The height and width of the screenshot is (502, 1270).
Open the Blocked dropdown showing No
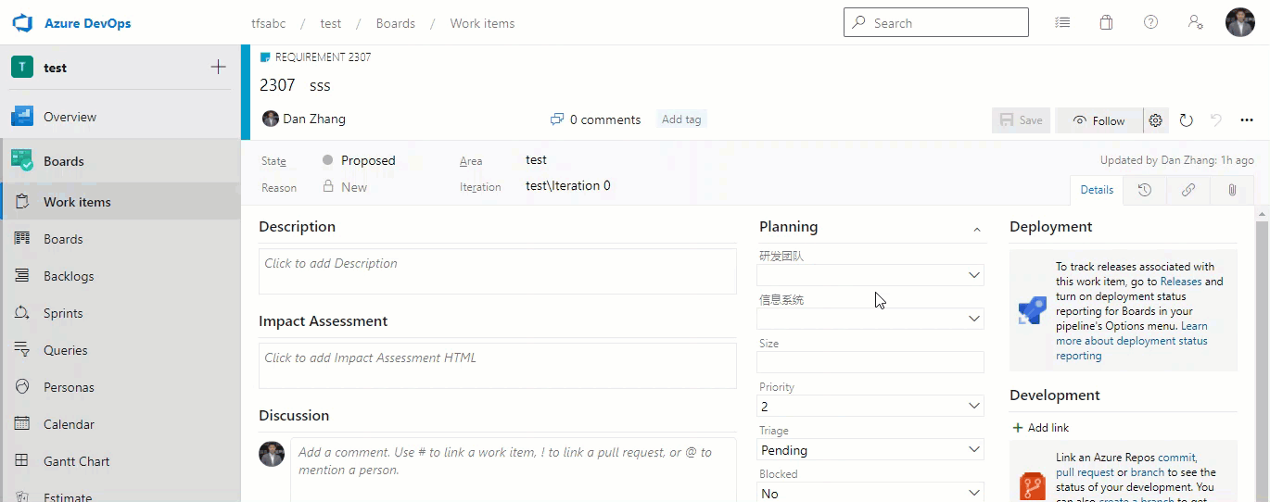870,493
